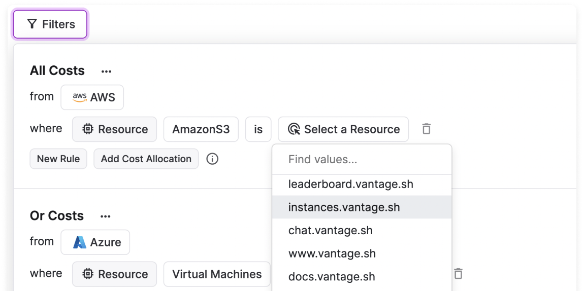Screen dimensions: 584x291
Task: Delete the Virtual Machines rule
Action: pos(458,274)
